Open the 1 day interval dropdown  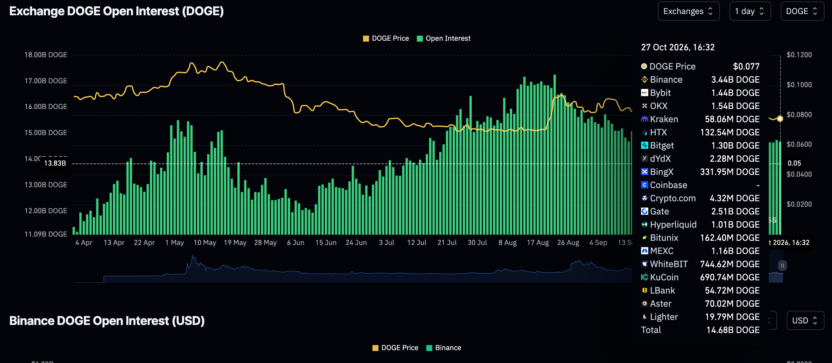[x=750, y=11]
